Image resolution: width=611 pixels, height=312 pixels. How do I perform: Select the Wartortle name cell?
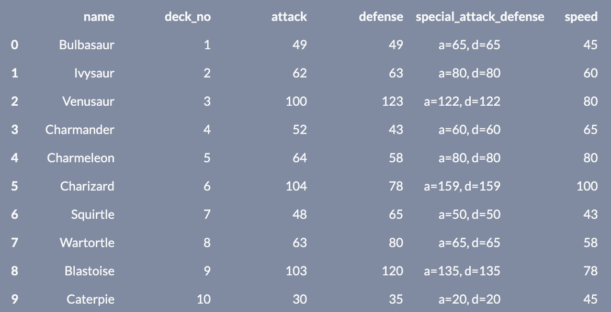pyautogui.click(x=87, y=243)
